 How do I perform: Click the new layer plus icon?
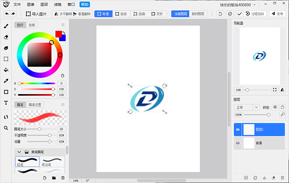tap(246, 178)
